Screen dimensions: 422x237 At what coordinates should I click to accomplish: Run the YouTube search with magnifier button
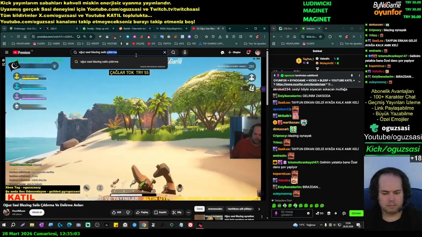tap(173, 52)
